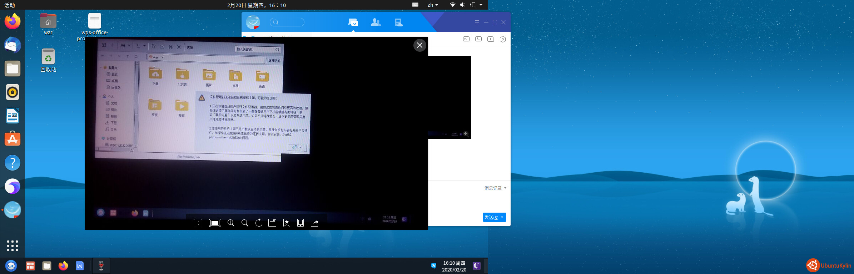
Task: Add the image to favorites
Action: [287, 223]
